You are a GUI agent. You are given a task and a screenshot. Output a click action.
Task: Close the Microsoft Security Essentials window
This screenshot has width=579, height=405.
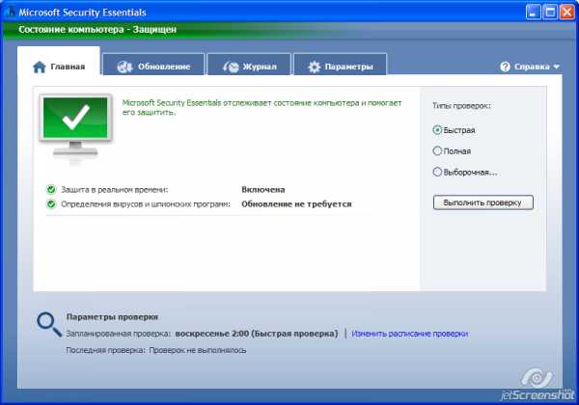click(566, 13)
